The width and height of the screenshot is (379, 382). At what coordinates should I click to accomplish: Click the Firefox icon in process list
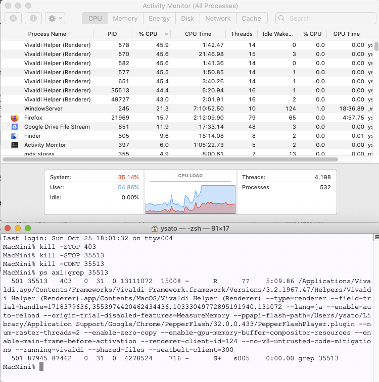14,118
